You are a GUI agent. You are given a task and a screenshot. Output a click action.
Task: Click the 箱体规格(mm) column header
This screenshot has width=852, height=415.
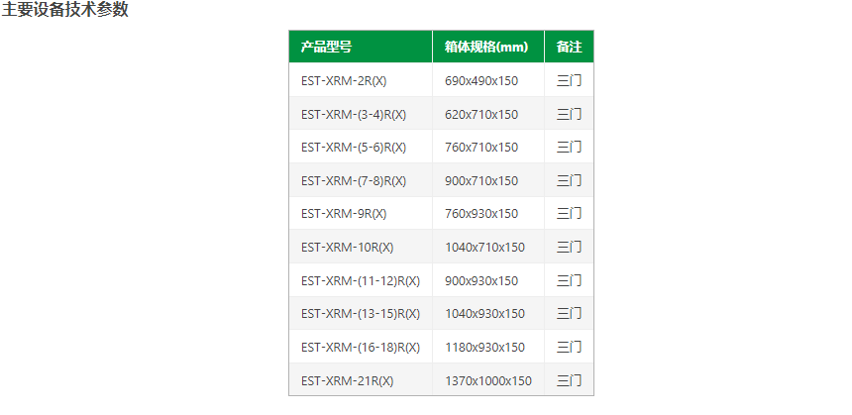[486, 47]
